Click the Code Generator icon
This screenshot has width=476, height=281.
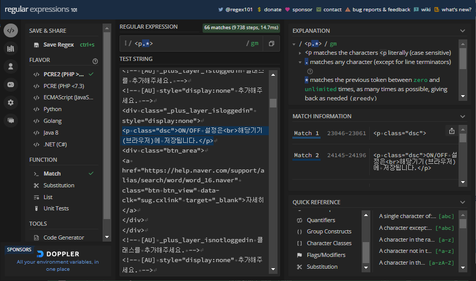(36, 237)
